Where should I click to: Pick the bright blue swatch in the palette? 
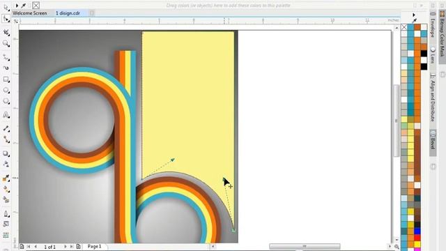pyautogui.click(x=417, y=231)
